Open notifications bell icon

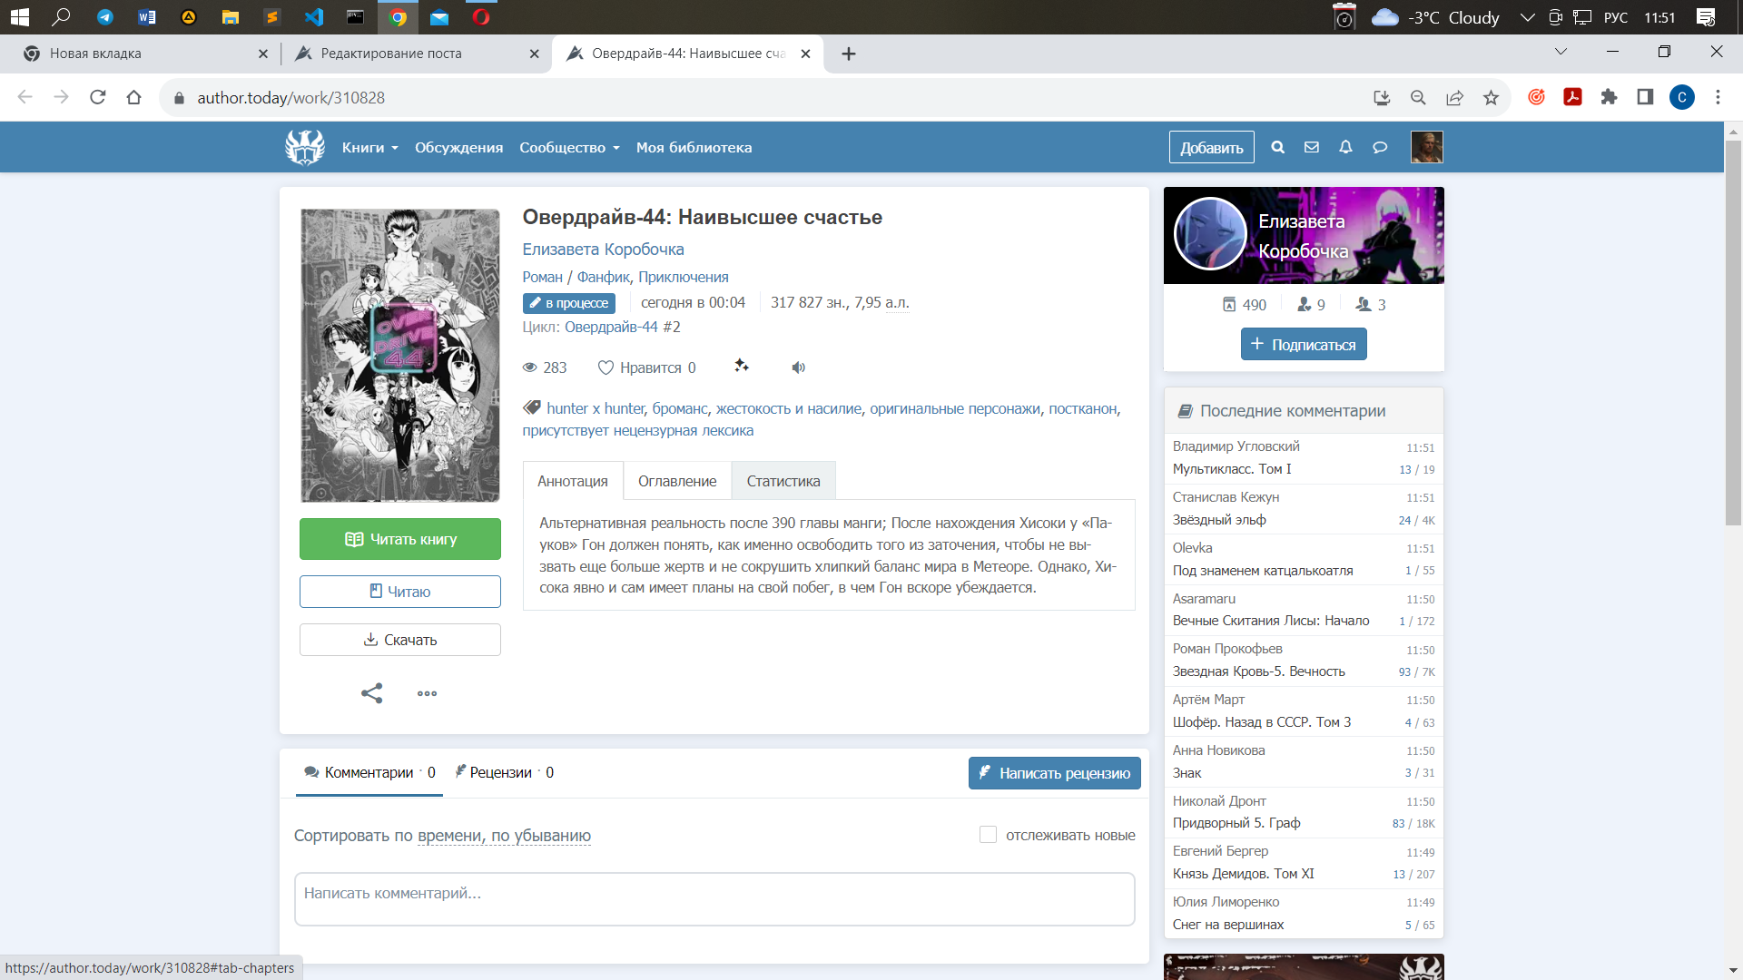coord(1345,147)
